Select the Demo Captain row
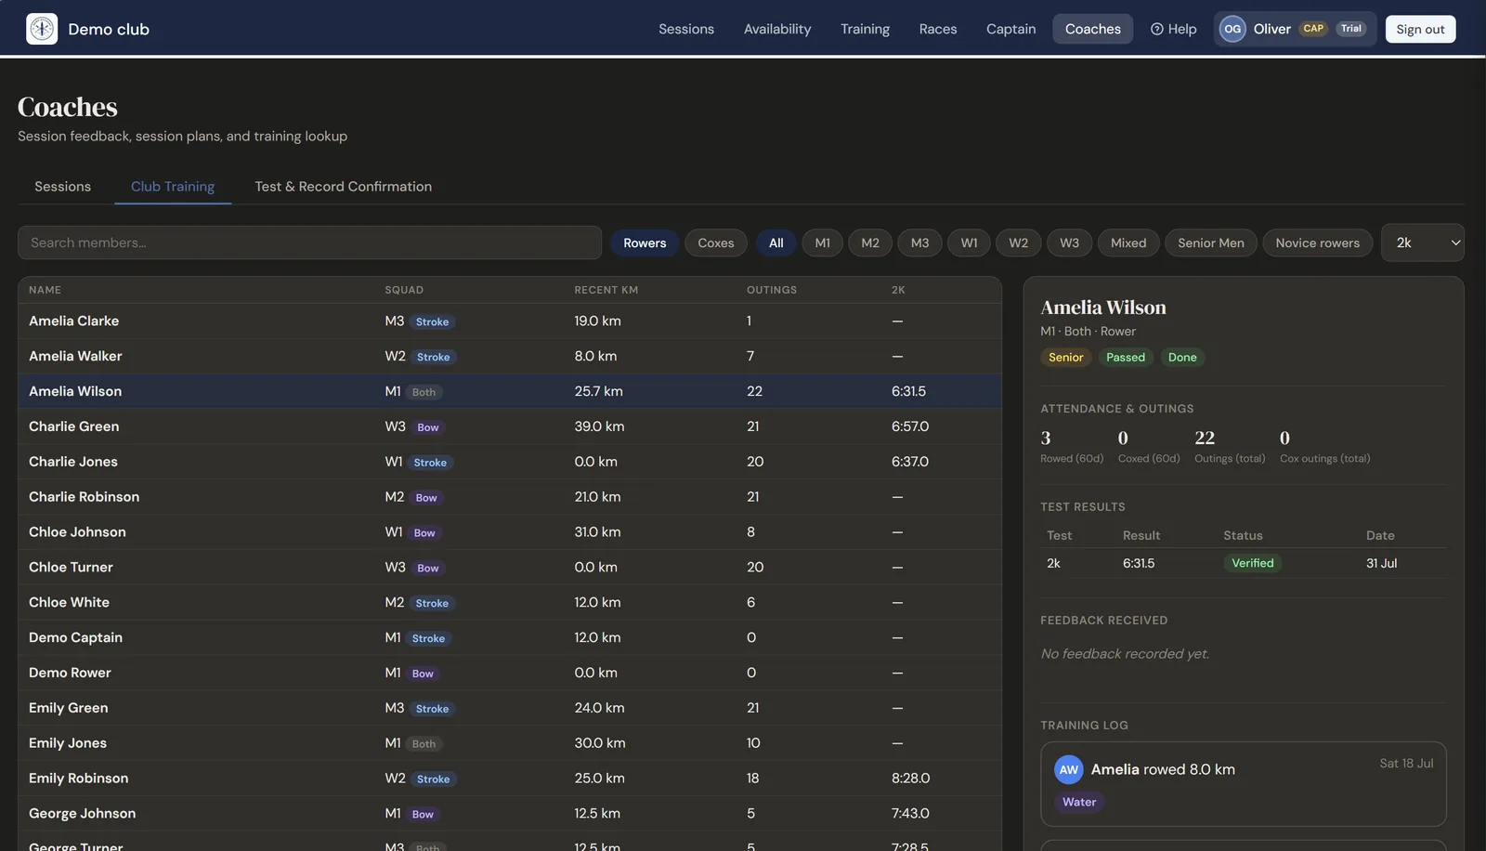 [510, 637]
